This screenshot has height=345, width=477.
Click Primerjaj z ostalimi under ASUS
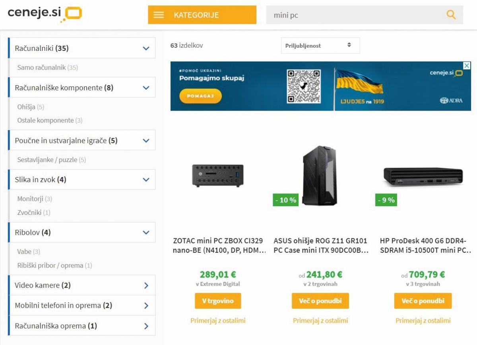320,320
